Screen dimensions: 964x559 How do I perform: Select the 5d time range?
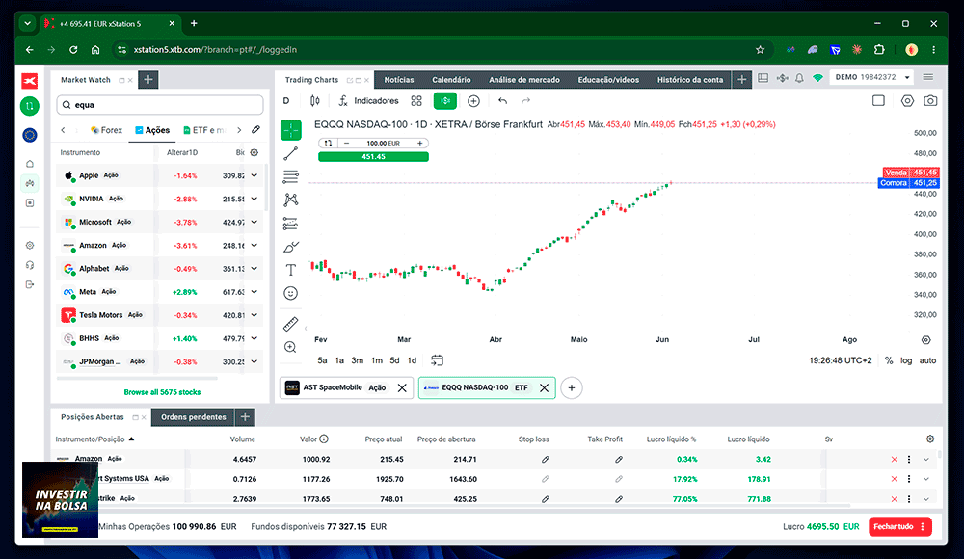(x=394, y=361)
